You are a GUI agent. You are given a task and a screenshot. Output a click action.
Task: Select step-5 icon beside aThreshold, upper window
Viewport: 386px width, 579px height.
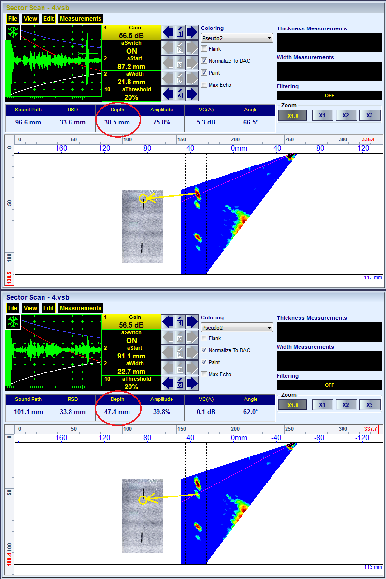(x=180, y=94)
